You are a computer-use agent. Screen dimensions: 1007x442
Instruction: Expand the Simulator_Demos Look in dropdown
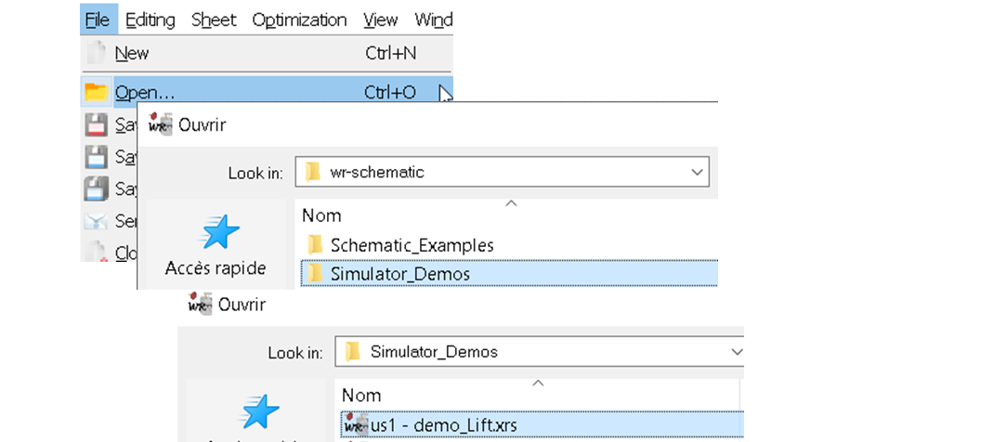pyautogui.click(x=738, y=352)
